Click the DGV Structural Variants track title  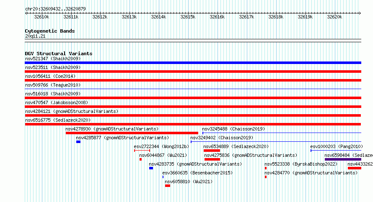pos(59,54)
